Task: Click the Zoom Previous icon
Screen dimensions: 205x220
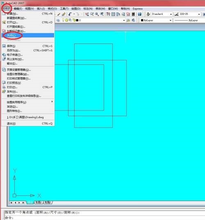Action: (x=102, y=14)
